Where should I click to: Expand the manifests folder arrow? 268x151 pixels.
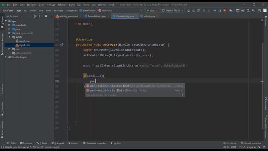point(9,25)
